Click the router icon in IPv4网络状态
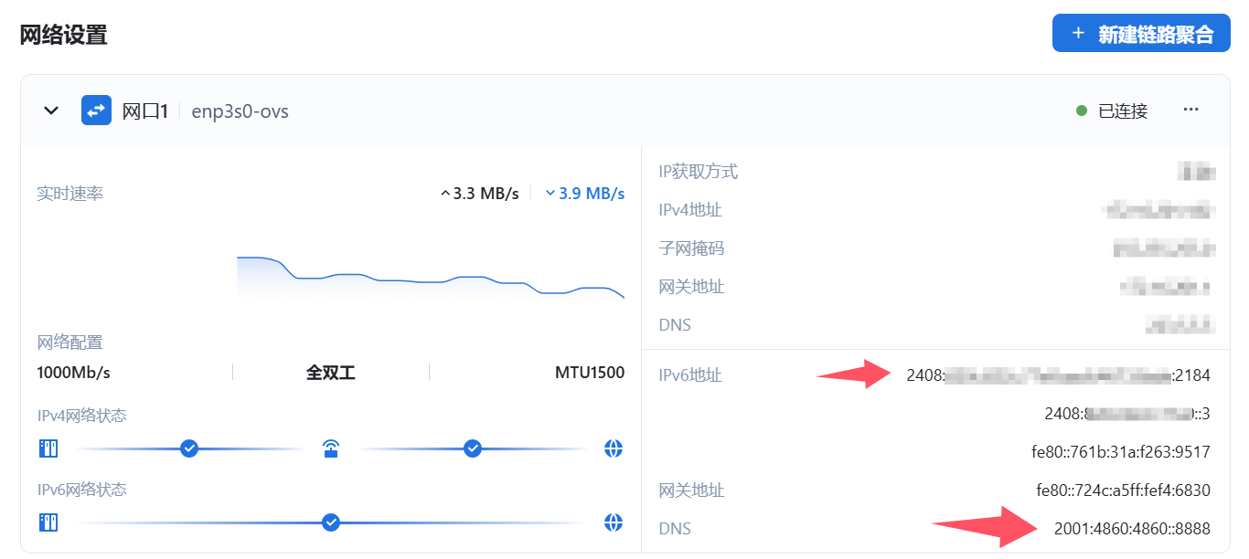The width and height of the screenshot is (1249, 559). point(331,448)
